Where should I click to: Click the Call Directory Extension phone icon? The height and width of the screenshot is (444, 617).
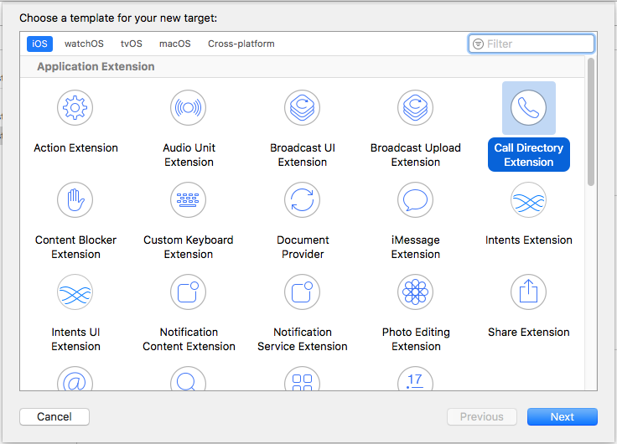pos(528,108)
